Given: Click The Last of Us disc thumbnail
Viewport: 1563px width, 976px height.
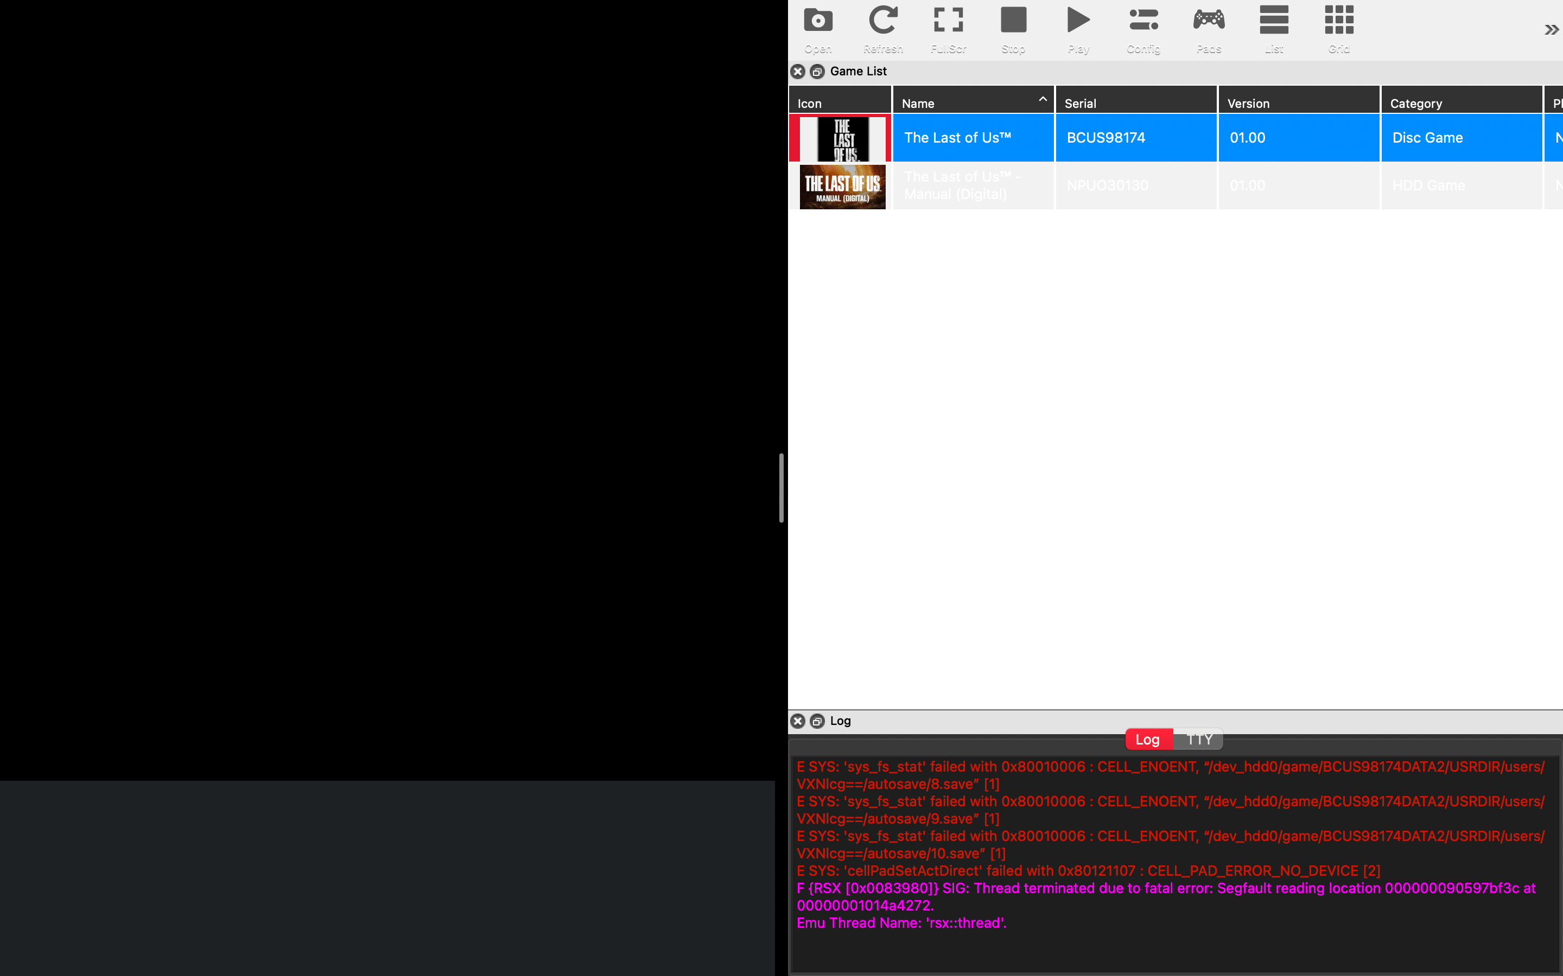Looking at the screenshot, I should point(842,138).
